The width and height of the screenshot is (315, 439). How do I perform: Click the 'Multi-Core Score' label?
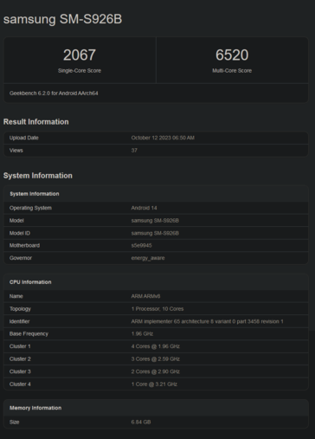(232, 71)
